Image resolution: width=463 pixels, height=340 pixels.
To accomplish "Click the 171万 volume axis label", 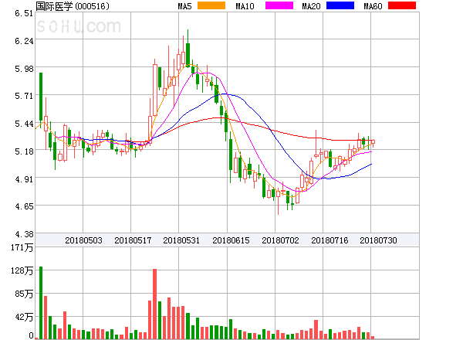I will pyautogui.click(x=22, y=247).
